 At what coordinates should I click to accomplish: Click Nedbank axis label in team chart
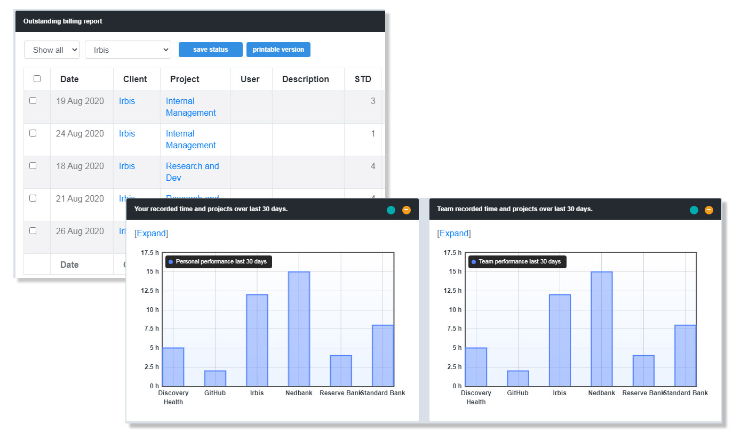[x=602, y=393]
